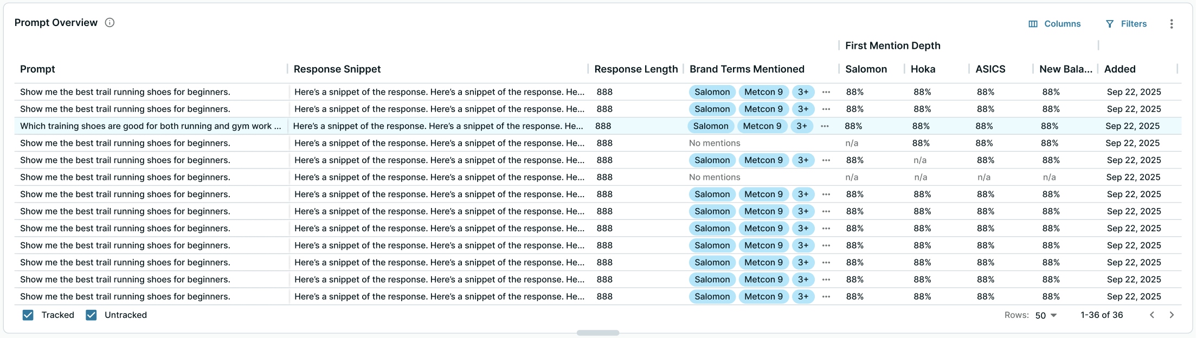Expand the 3+ badge in the last row
This screenshot has width=1197, height=338.
803,297
